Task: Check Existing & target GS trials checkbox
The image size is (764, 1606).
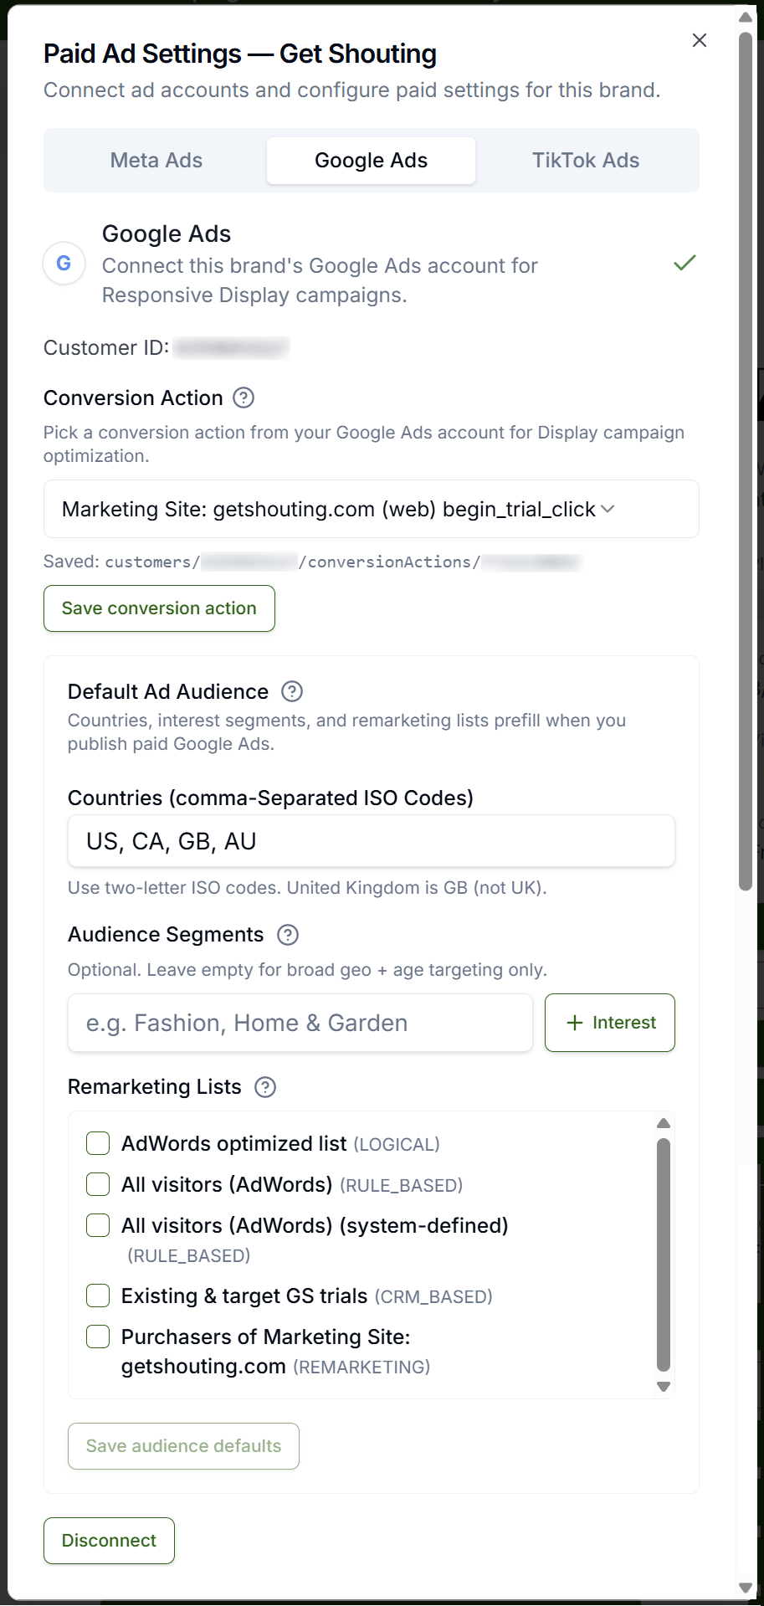Action: (x=98, y=1296)
